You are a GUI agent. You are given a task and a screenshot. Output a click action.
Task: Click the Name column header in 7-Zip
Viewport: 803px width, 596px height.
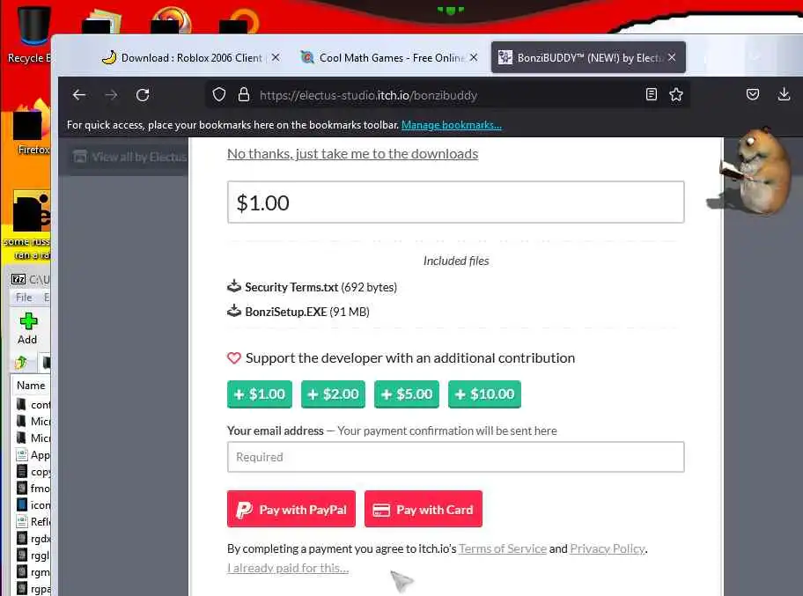(x=31, y=385)
